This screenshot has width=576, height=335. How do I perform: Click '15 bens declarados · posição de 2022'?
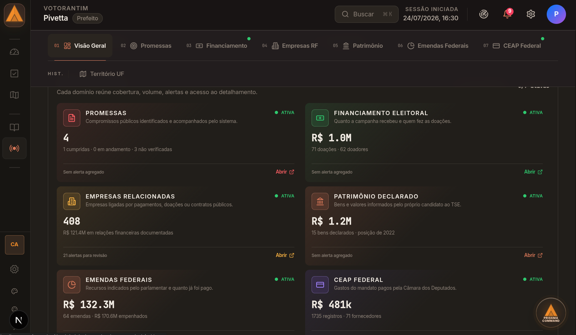(x=353, y=233)
